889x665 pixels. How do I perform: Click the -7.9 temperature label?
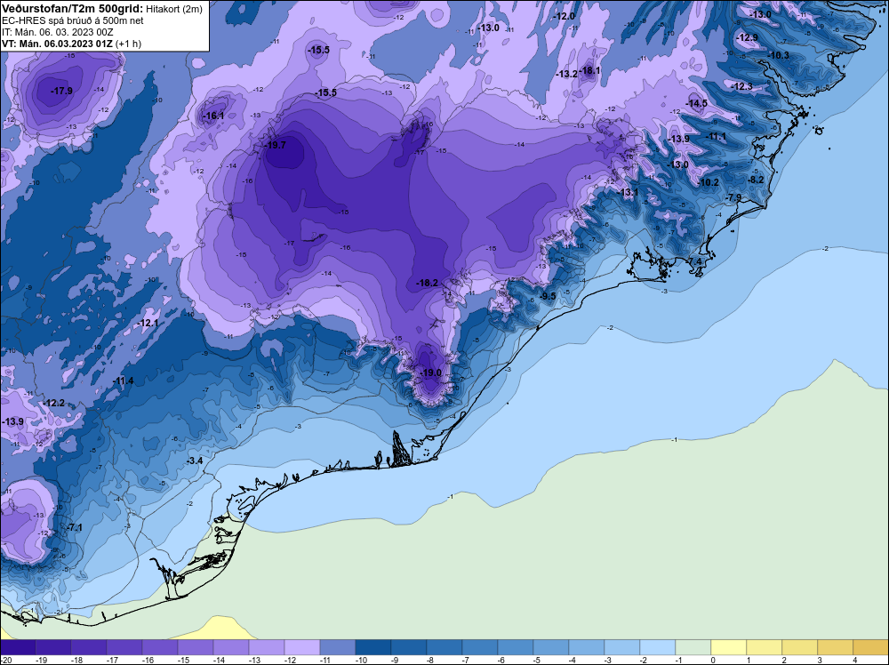point(733,197)
